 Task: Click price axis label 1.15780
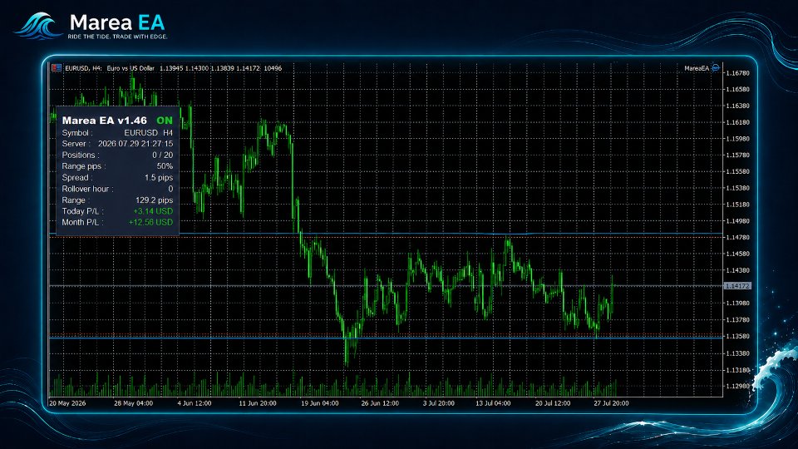[x=738, y=155]
